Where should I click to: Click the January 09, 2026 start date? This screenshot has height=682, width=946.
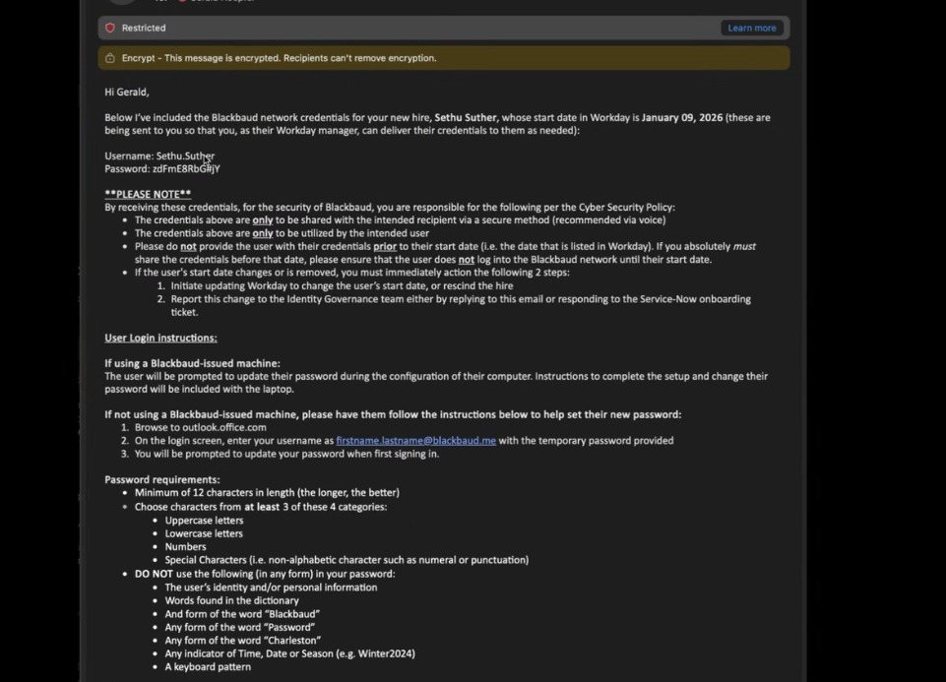click(681, 118)
